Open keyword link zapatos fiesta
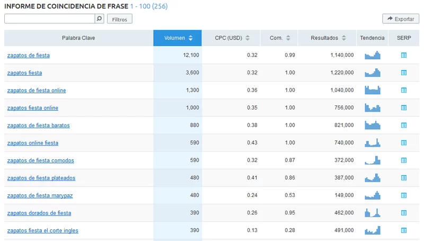 pos(24,73)
